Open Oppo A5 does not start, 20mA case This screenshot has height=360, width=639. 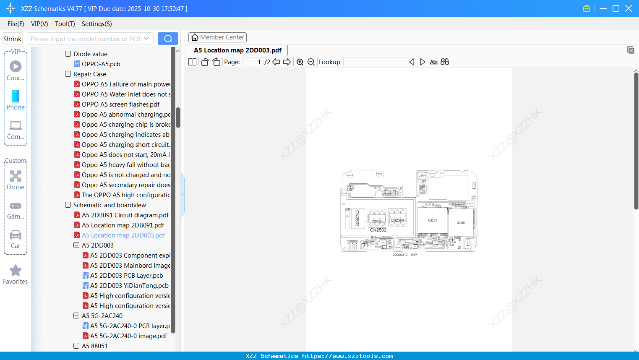(126, 155)
